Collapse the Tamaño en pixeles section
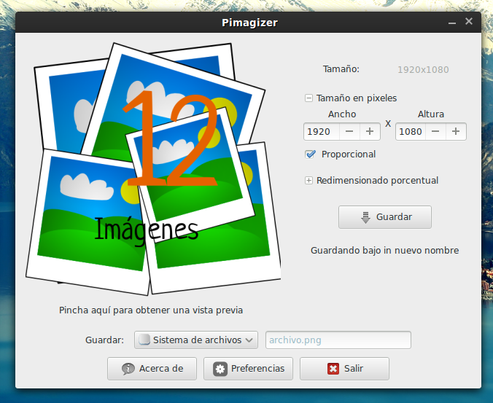Viewport: 493px width, 403px height. coord(309,98)
